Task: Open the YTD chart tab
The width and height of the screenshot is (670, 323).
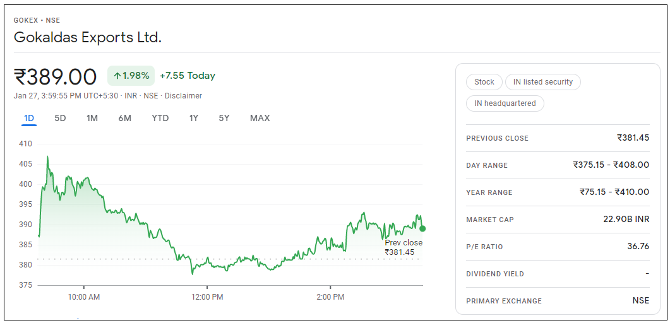Action: (x=160, y=118)
